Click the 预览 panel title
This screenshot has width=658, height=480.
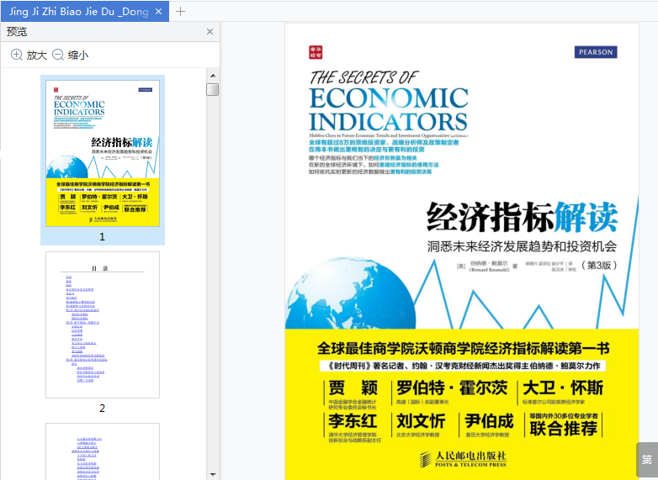17,32
